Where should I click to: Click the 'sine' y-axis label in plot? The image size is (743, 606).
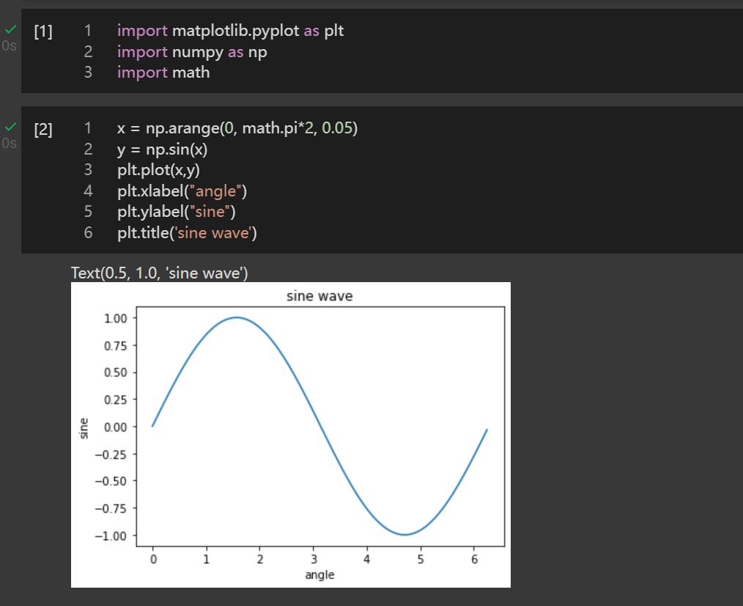point(84,429)
